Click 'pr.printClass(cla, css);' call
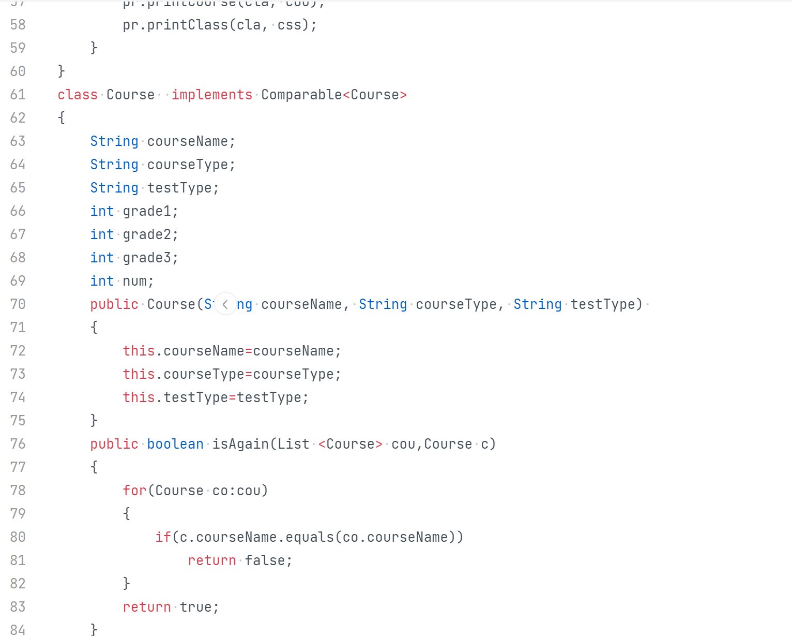The image size is (792, 636). click(219, 25)
